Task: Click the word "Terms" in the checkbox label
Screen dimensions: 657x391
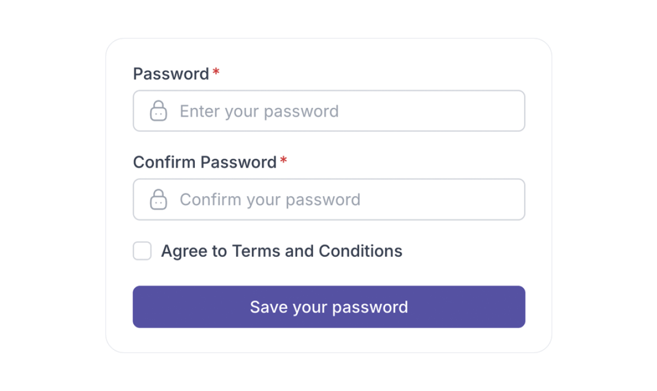Action: (x=256, y=251)
